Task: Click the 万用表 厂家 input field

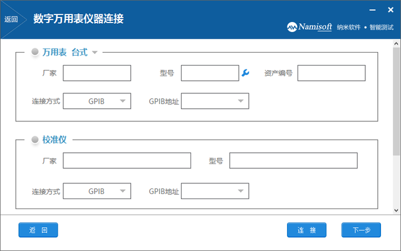Action: coord(97,73)
